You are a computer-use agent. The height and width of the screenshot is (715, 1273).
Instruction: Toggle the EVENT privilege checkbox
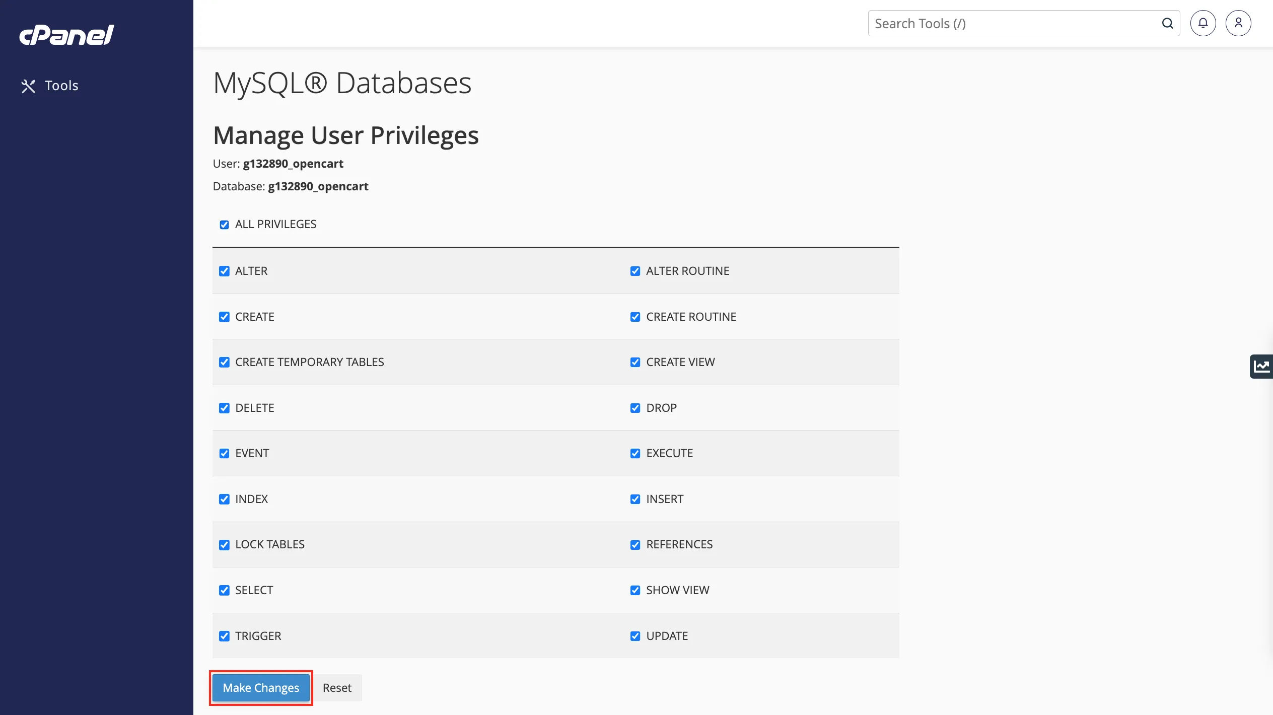coord(224,454)
